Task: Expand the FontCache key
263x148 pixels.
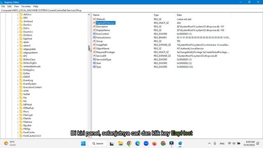Action: [18, 132]
